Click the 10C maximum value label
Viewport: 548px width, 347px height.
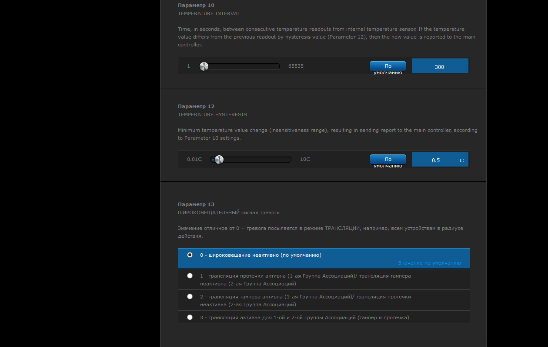point(305,159)
